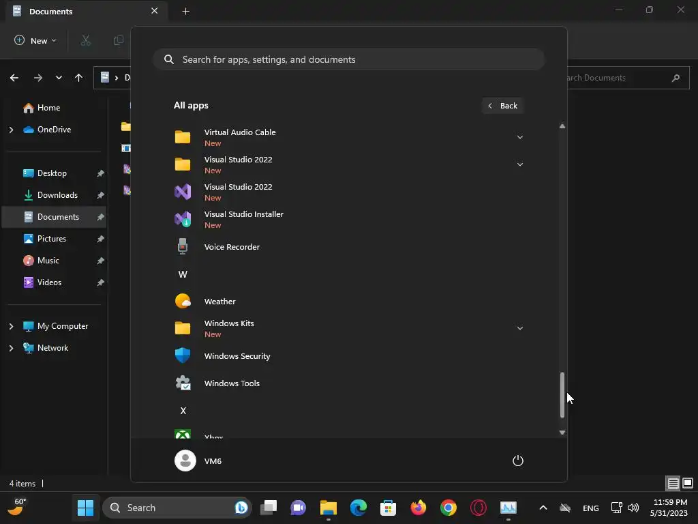
Task: Go back in File Explorer
Action: tap(14, 78)
